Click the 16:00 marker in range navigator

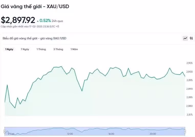click(111, 134)
